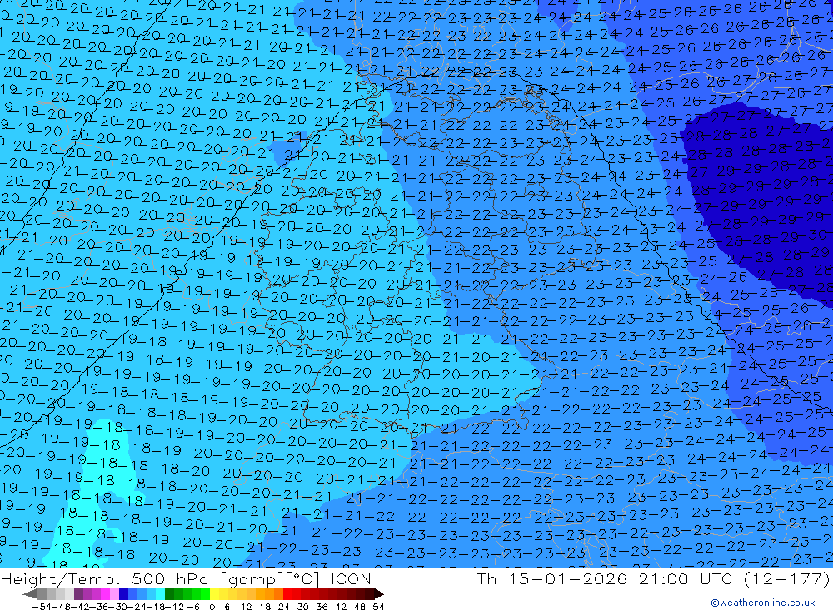Viewport: 833px width, 610px height.
Task: Click the 'Th 15-01-2026 21:00 UTC' timestamp
Action: pos(605,578)
